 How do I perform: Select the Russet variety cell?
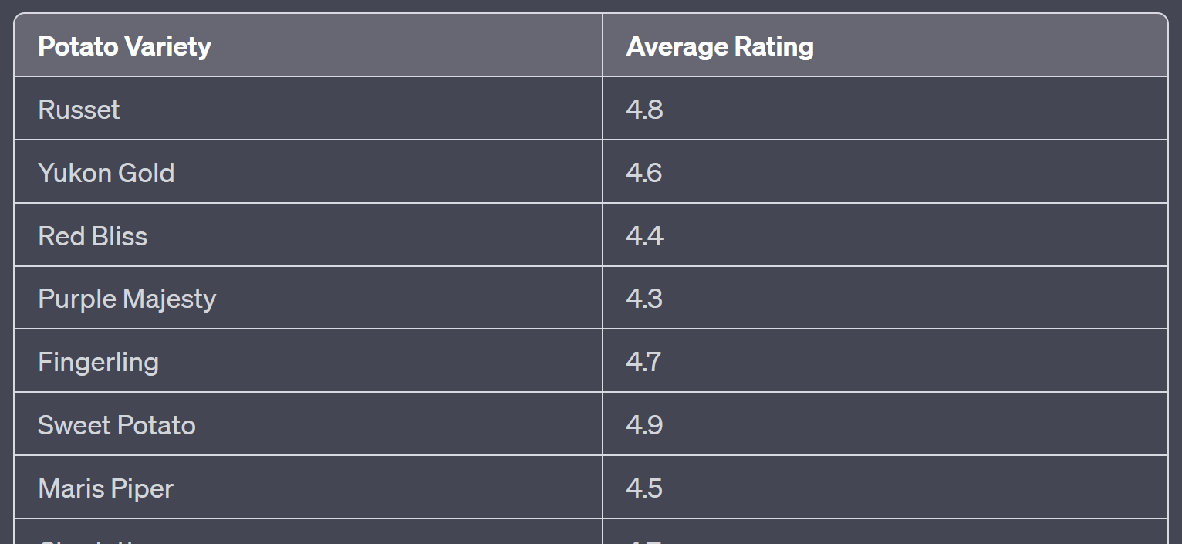(79, 110)
